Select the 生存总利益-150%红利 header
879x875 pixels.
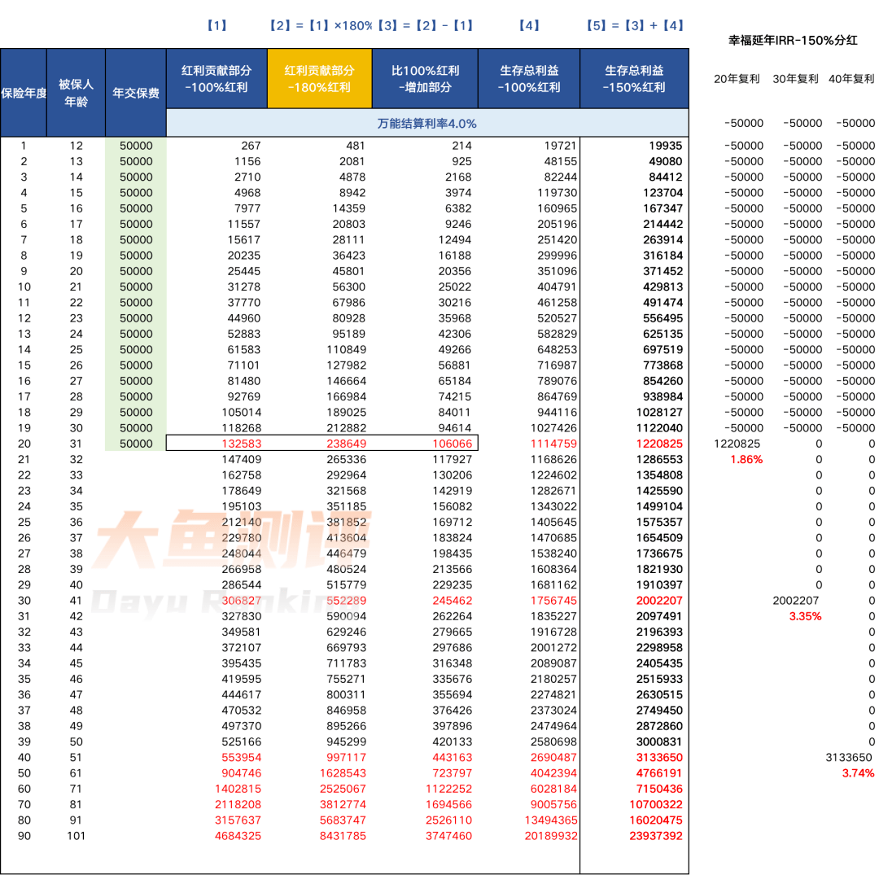(x=634, y=78)
